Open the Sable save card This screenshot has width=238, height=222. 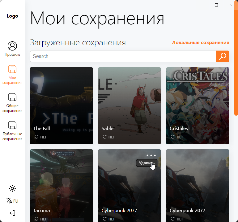coord(130,106)
